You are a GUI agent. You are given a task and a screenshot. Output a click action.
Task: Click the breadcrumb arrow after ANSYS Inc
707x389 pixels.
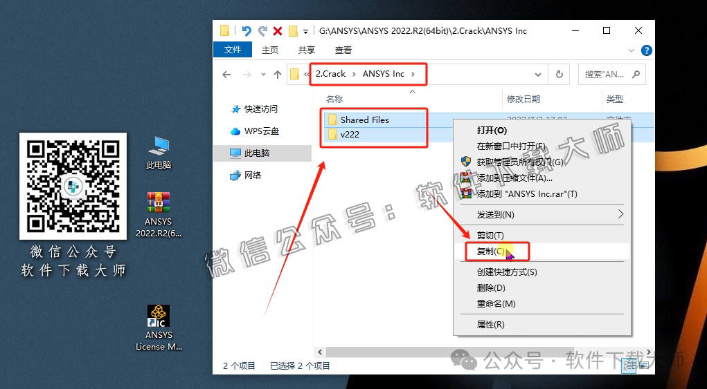coord(413,74)
